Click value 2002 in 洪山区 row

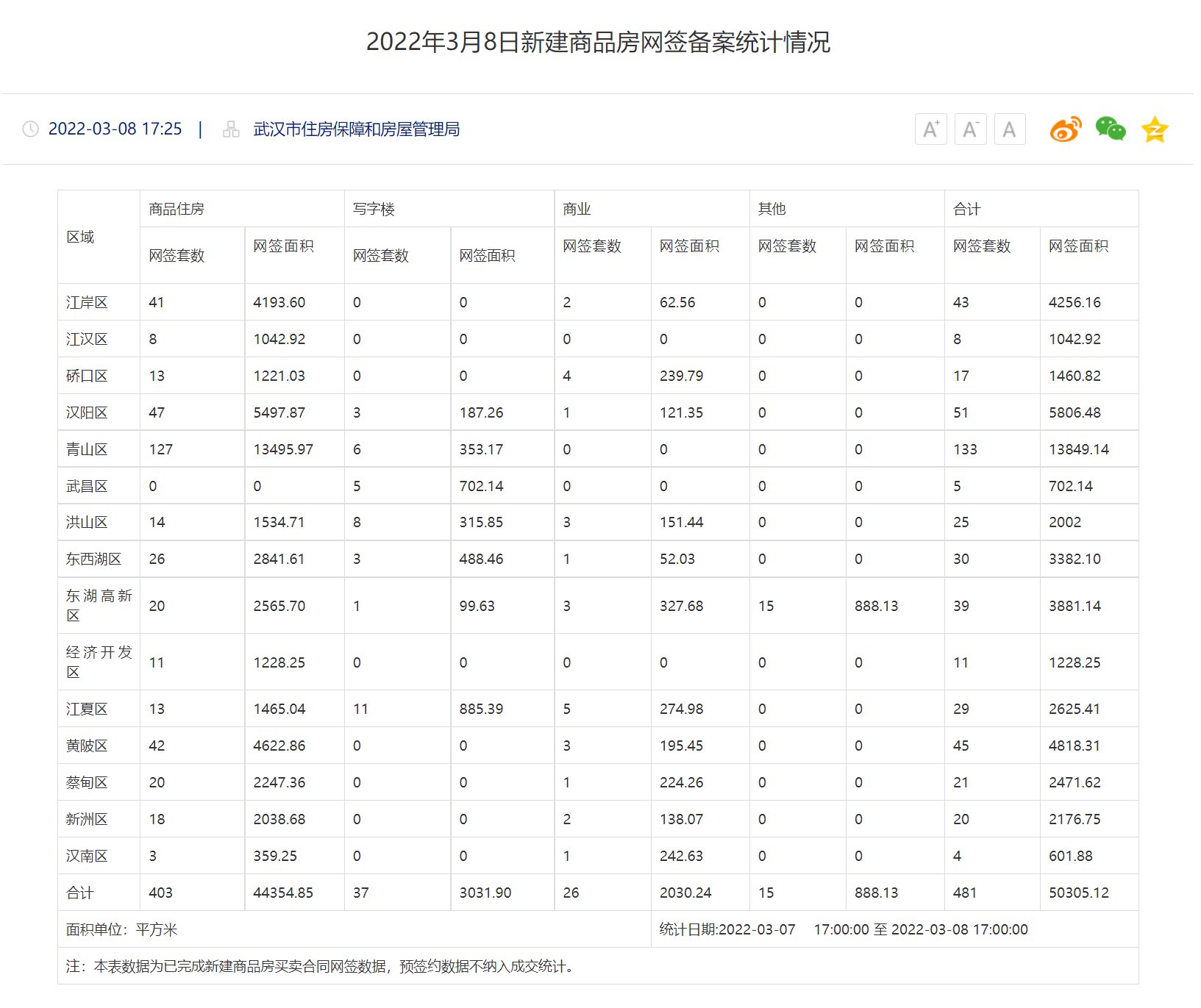[x=1065, y=522]
